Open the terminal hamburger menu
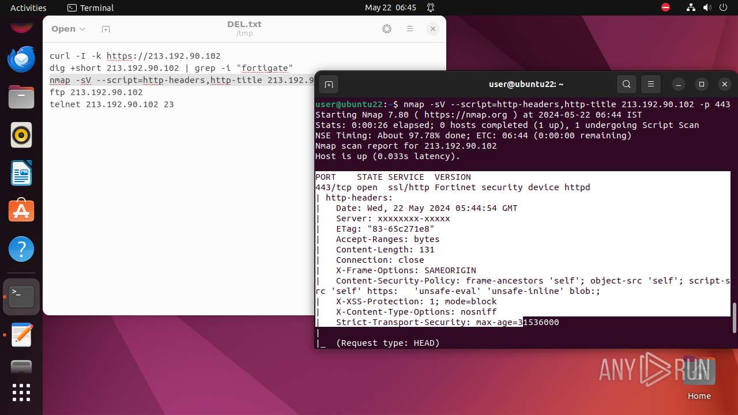This screenshot has width=738, height=415. pos(651,84)
